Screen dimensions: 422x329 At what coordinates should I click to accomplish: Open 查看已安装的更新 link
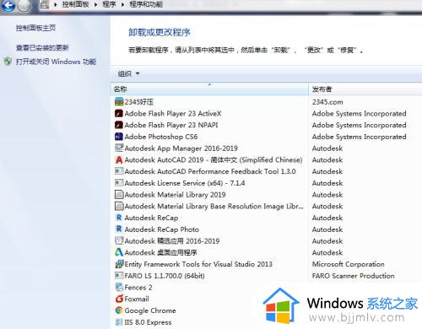pyautogui.click(x=42, y=48)
